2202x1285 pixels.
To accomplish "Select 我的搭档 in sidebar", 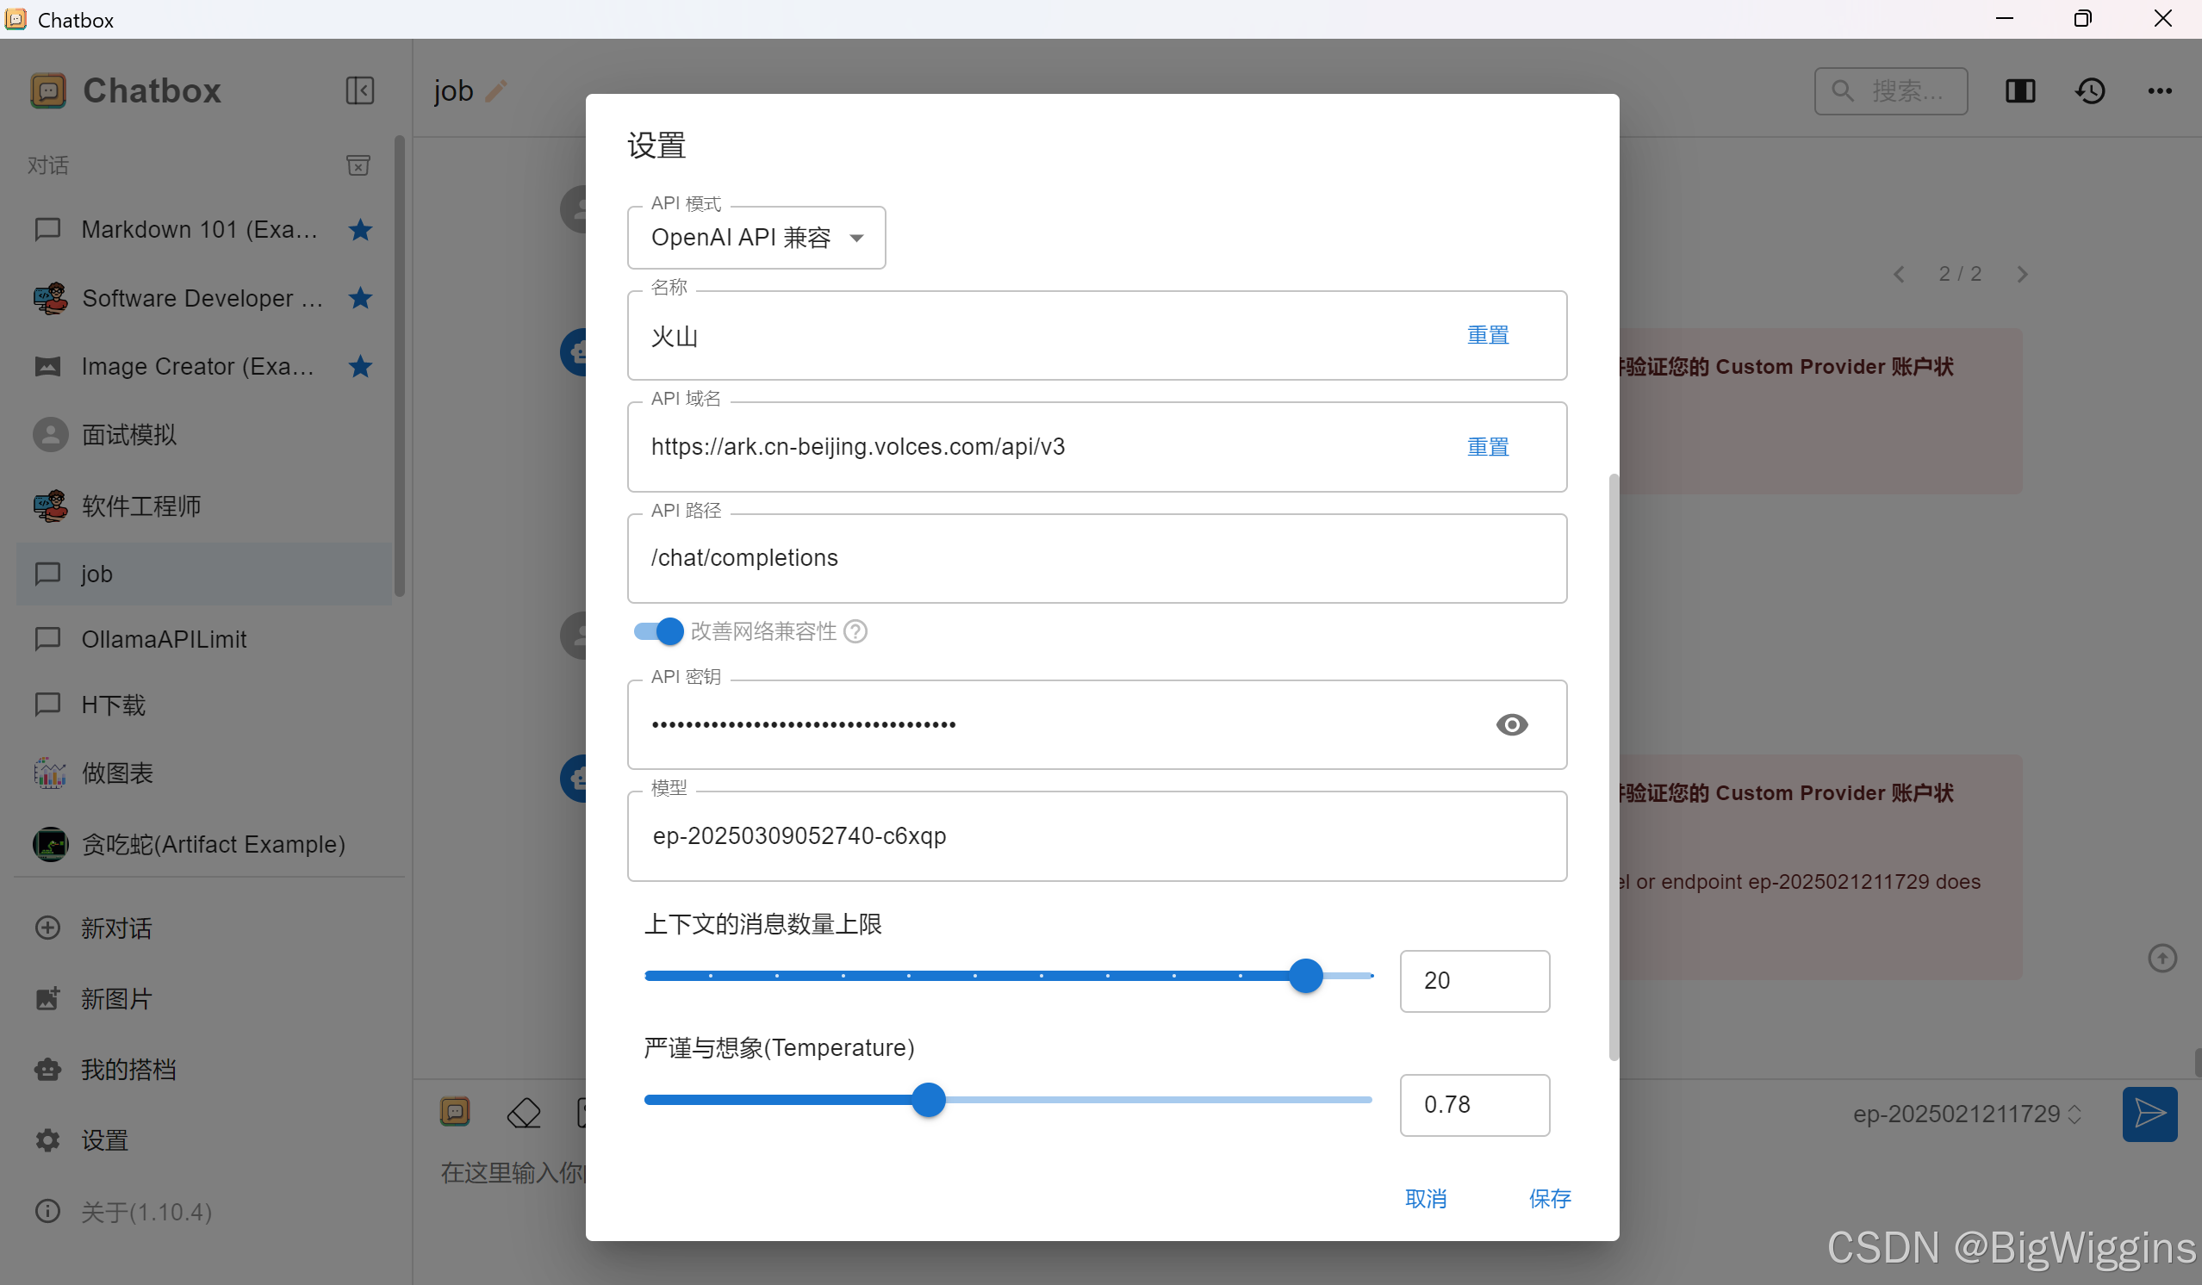I will click(128, 1069).
